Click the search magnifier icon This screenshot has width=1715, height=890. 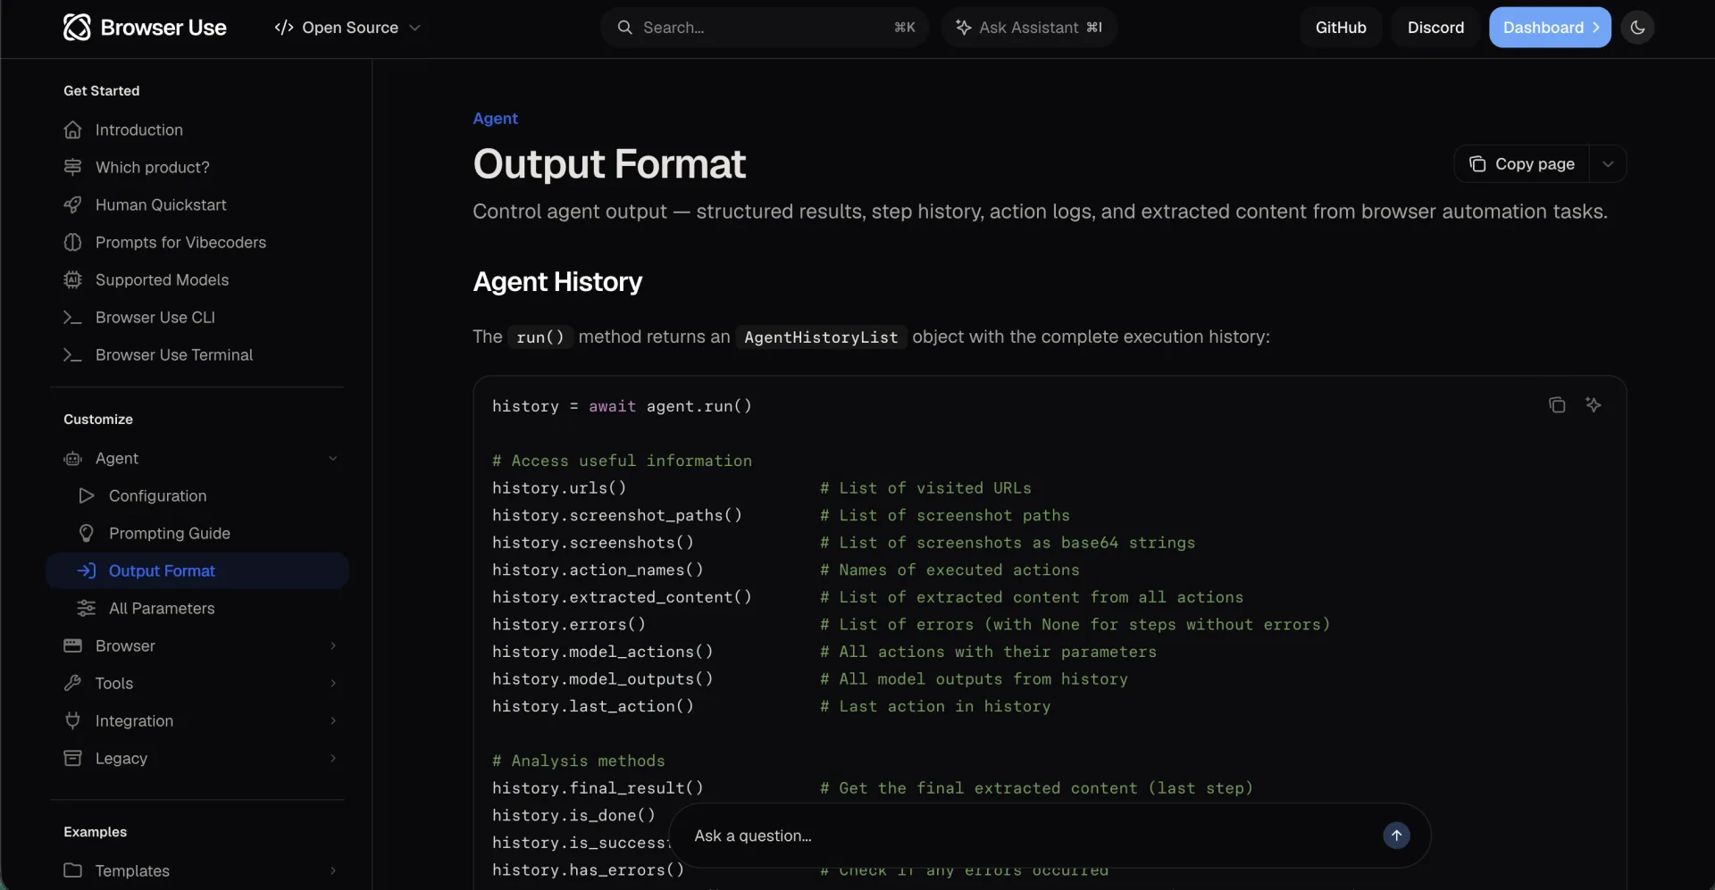pos(625,28)
